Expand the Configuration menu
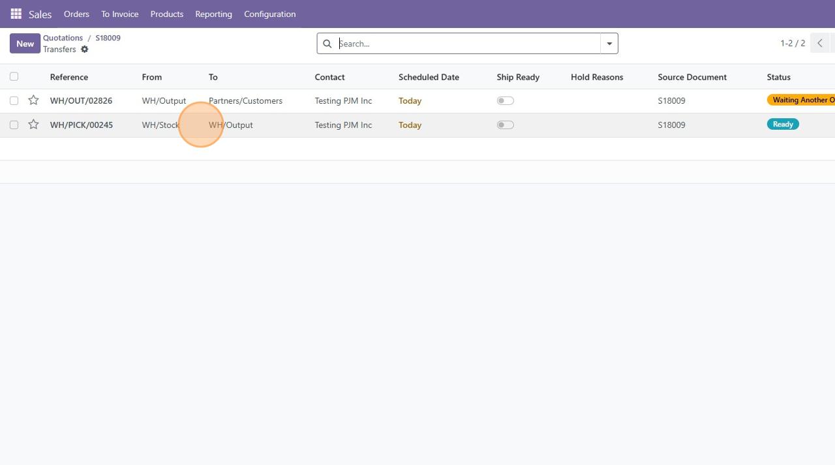 point(269,14)
